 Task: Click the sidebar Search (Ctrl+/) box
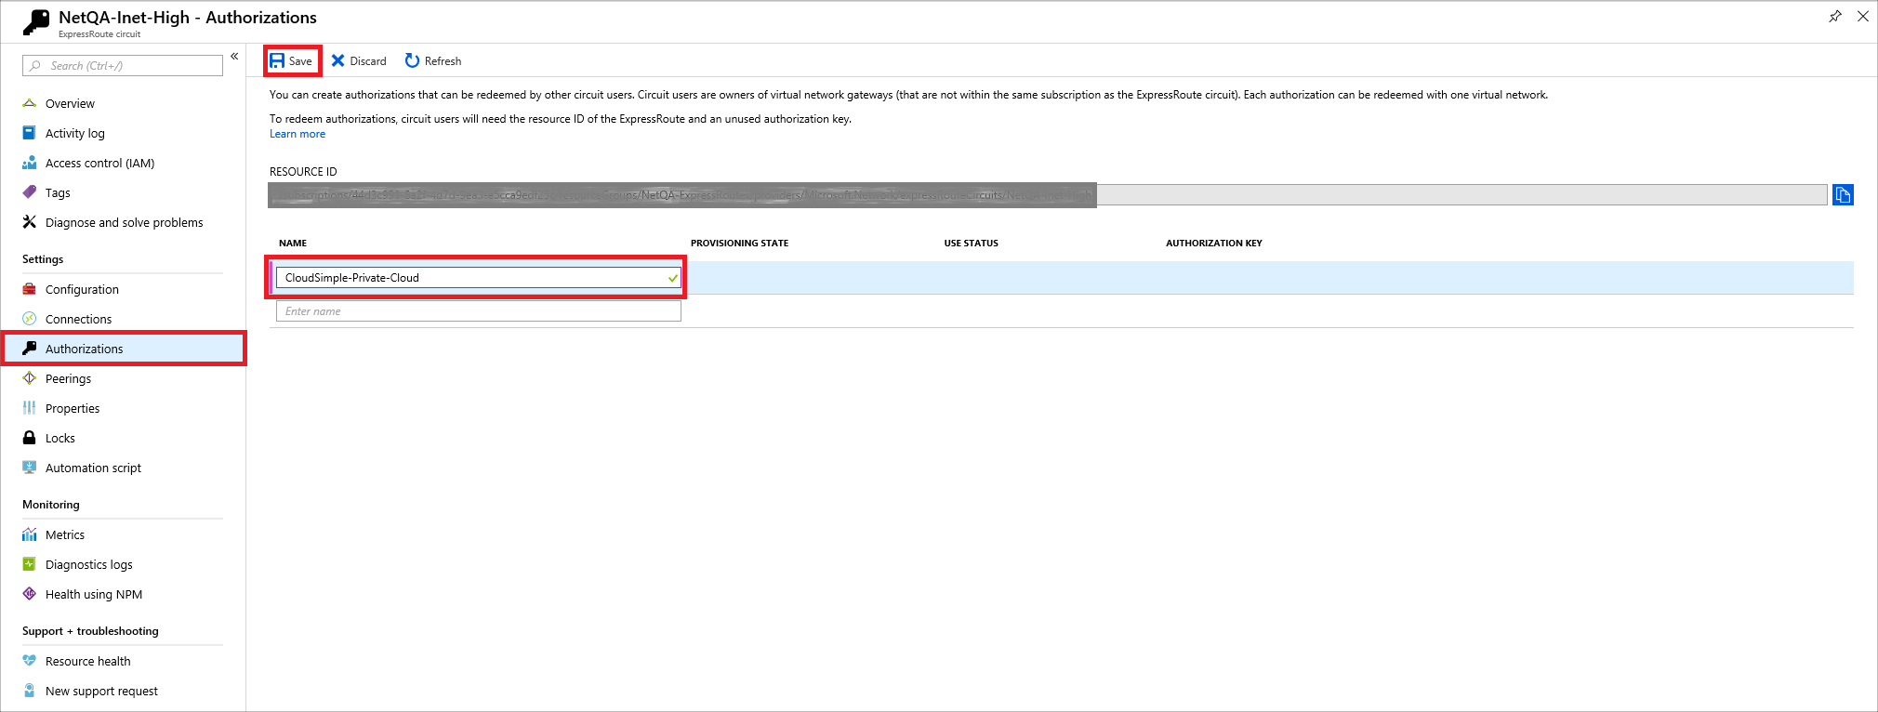pyautogui.click(x=123, y=65)
